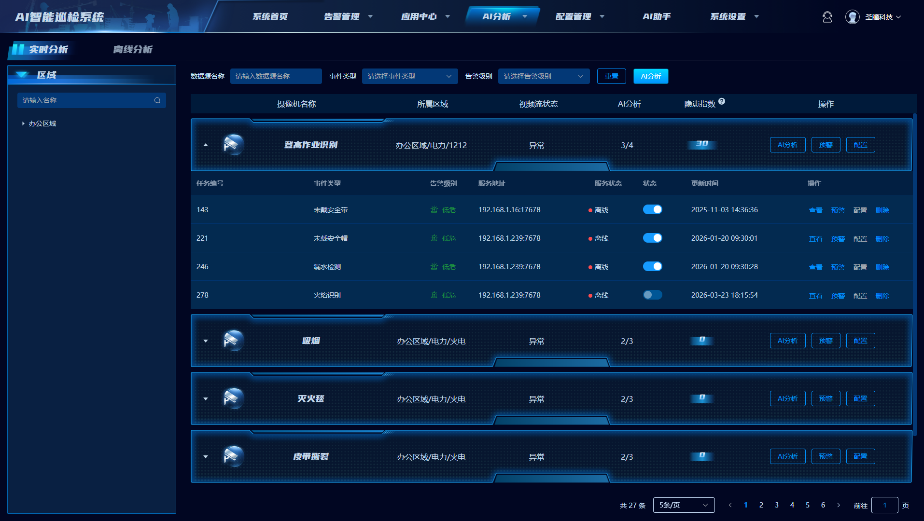924x521 pixels.
Task: Click the 30 hazard index bar
Action: (701, 144)
